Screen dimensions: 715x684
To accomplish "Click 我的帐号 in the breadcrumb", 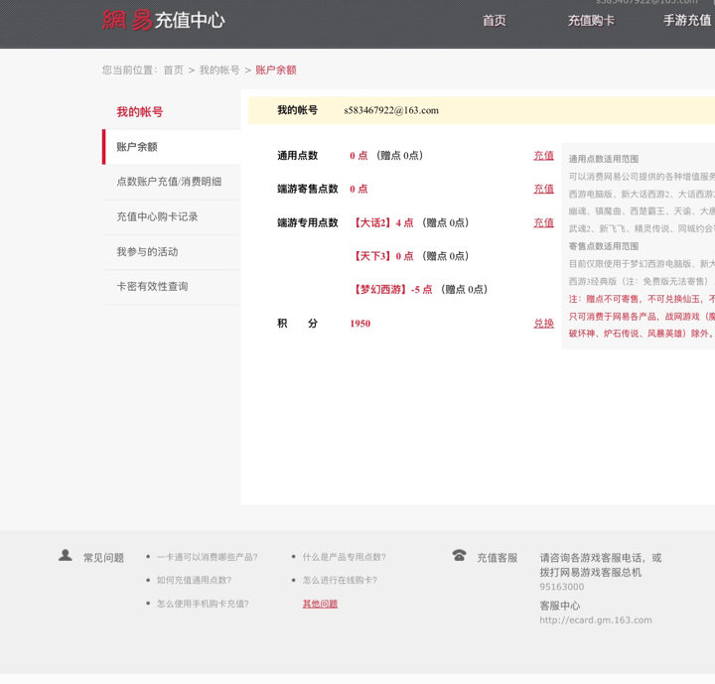I will pyautogui.click(x=219, y=69).
